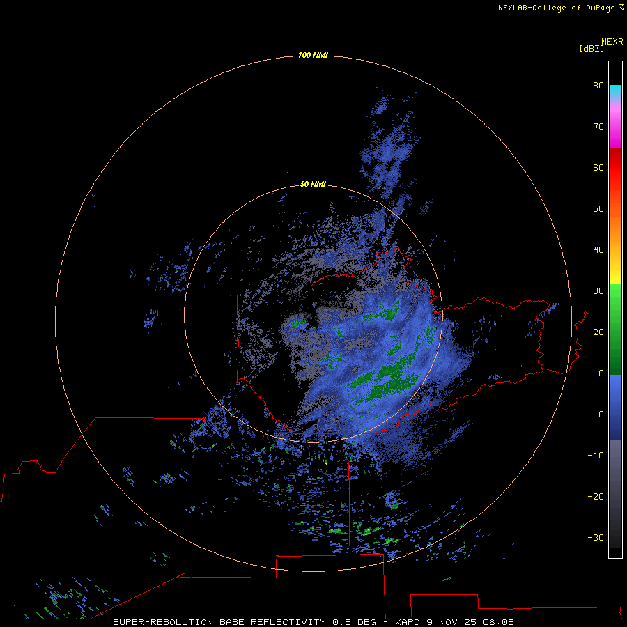Click the 70 dBZ scale value
The height and width of the screenshot is (627, 627).
(x=598, y=126)
